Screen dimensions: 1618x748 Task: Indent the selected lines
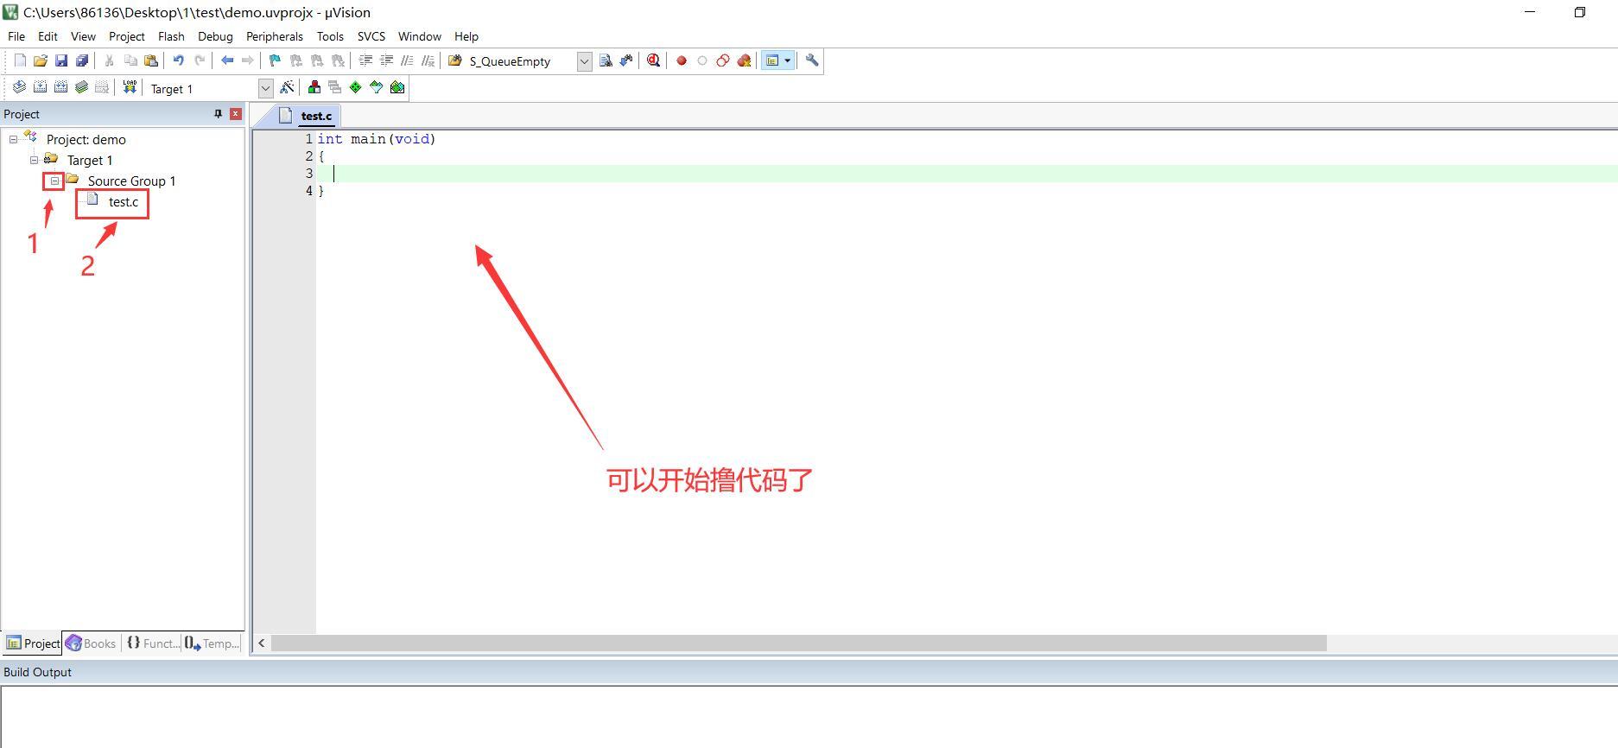coord(365,60)
